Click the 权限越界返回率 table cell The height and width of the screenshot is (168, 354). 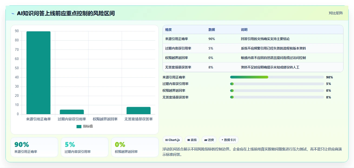coord(177,58)
